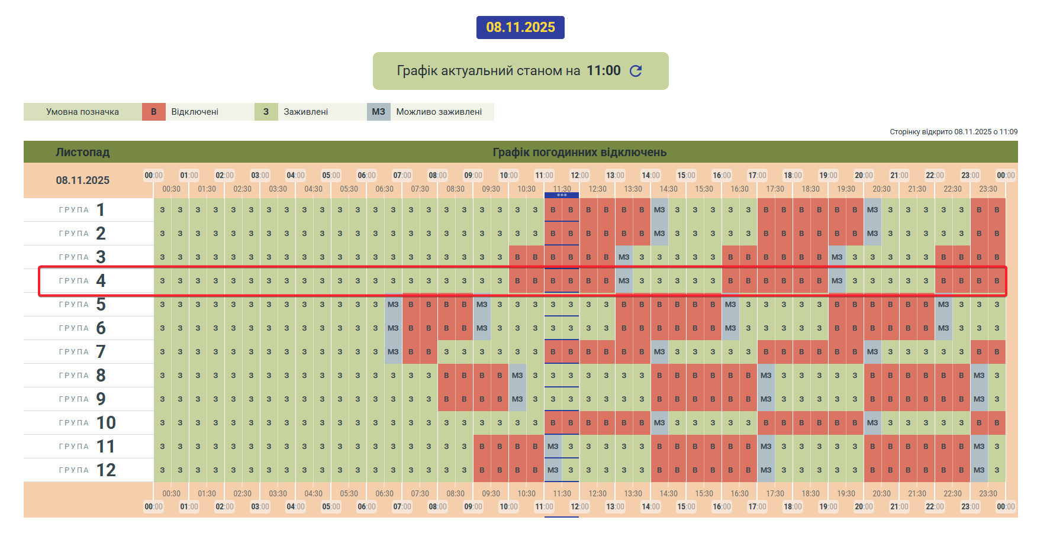Click the 23:30 label in the footer row
1050x533 pixels.
tap(988, 493)
